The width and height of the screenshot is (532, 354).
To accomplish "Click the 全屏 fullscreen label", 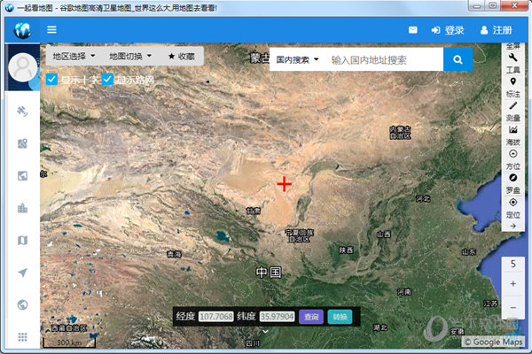I will (513, 46).
